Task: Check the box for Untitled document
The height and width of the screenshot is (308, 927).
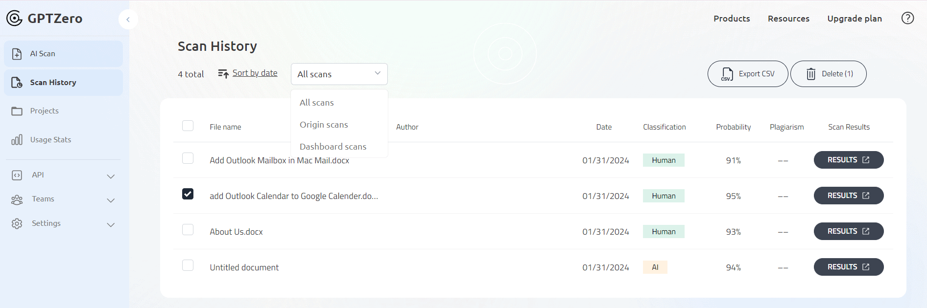Action: (x=188, y=265)
